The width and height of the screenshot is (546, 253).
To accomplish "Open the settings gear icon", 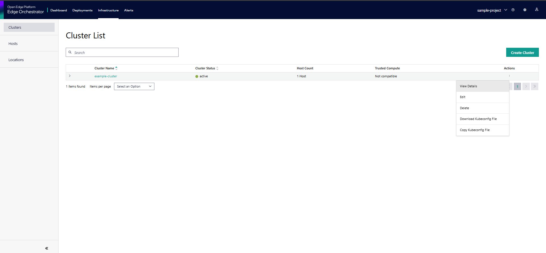I will 525,10.
